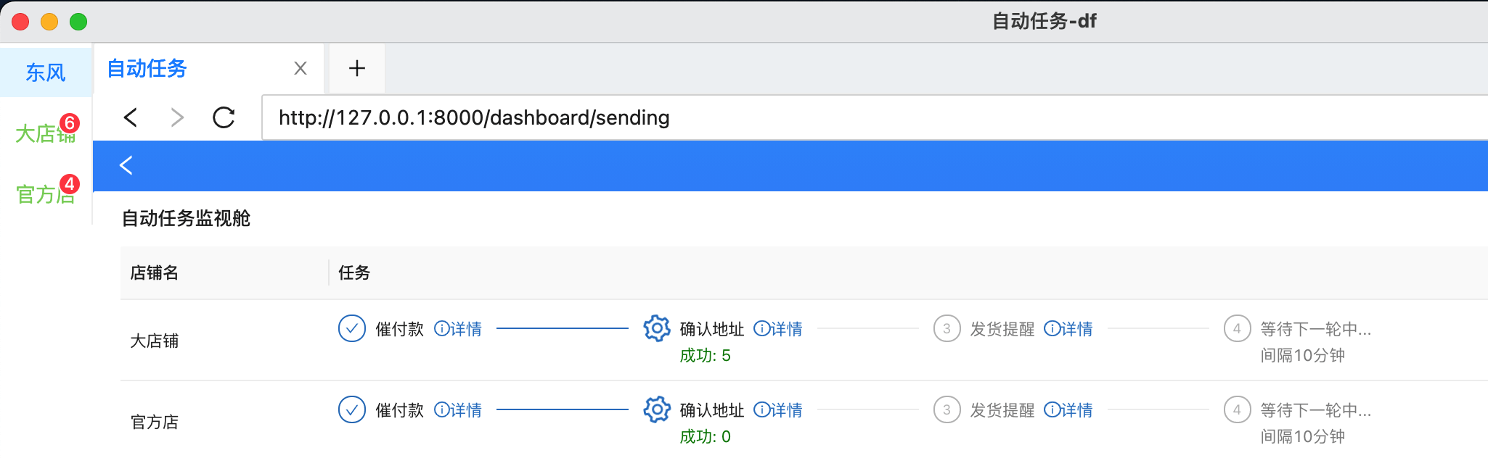Click step 3 circle in 大店铺 row
This screenshot has height=458, width=1488.
click(x=947, y=328)
